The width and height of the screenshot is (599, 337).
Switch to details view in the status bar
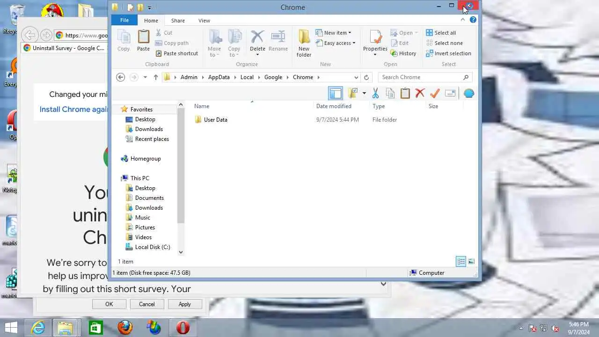[x=461, y=261]
